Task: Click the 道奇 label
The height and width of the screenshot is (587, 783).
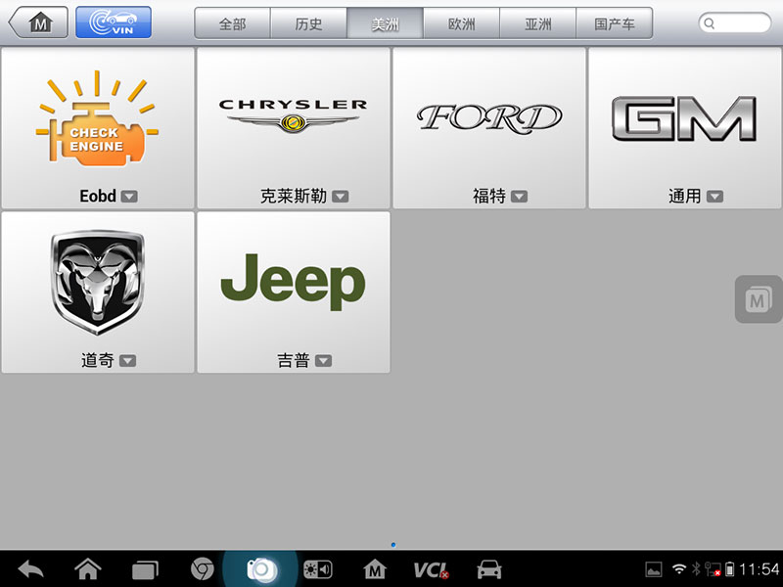Action: (x=97, y=360)
